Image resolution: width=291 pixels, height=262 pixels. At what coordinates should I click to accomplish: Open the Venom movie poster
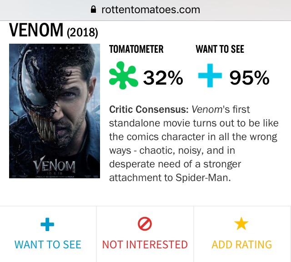point(55,111)
